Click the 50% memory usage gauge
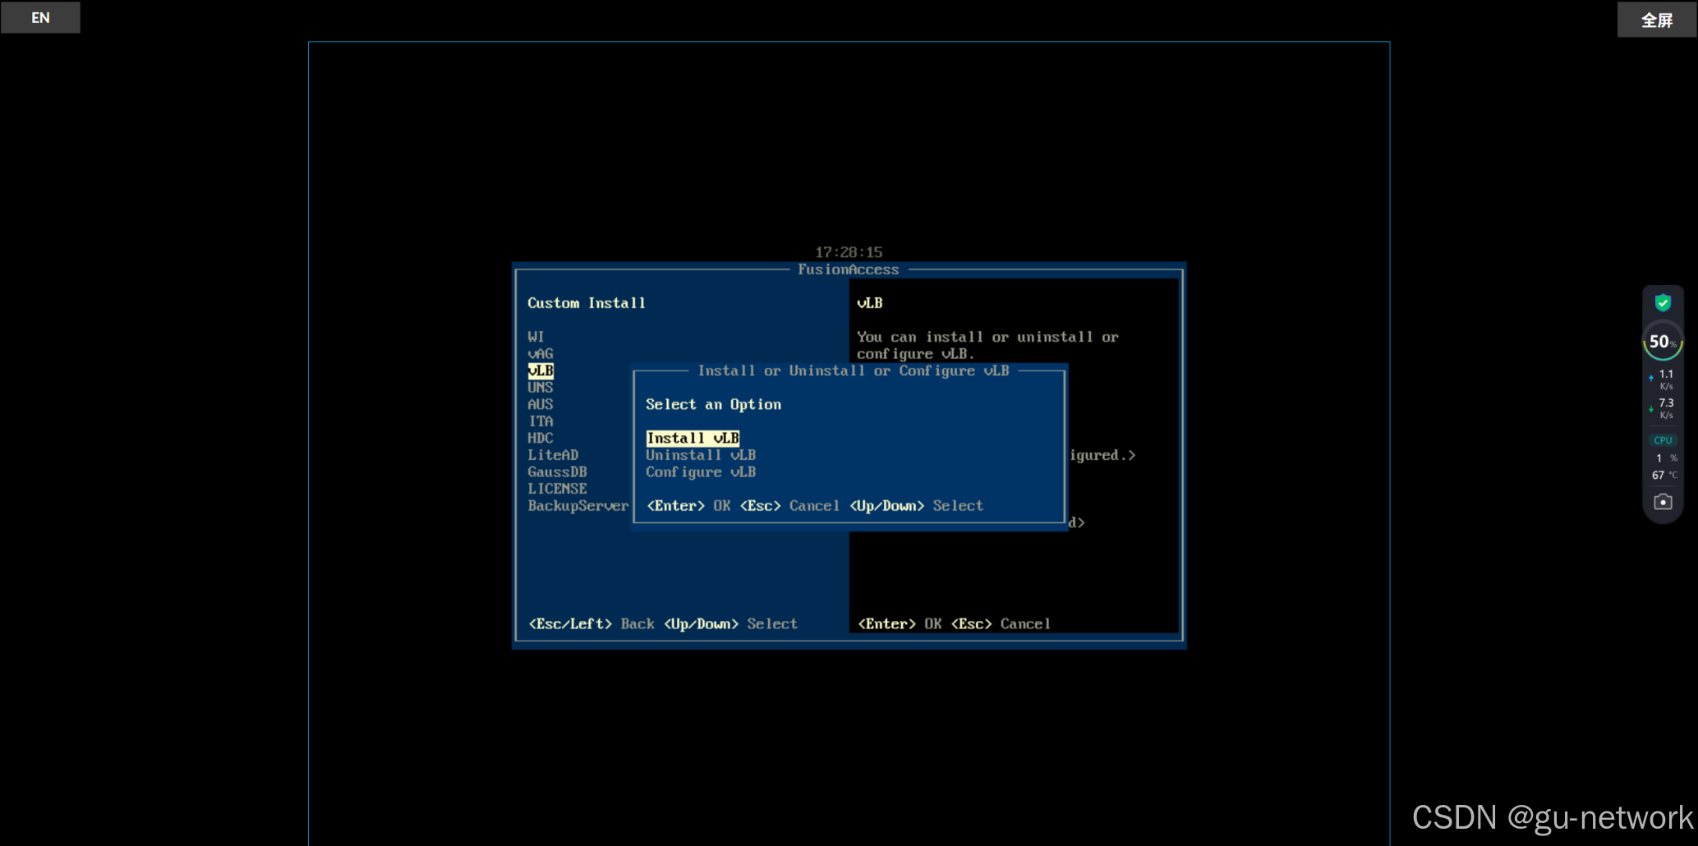The image size is (1698, 846). (x=1663, y=342)
